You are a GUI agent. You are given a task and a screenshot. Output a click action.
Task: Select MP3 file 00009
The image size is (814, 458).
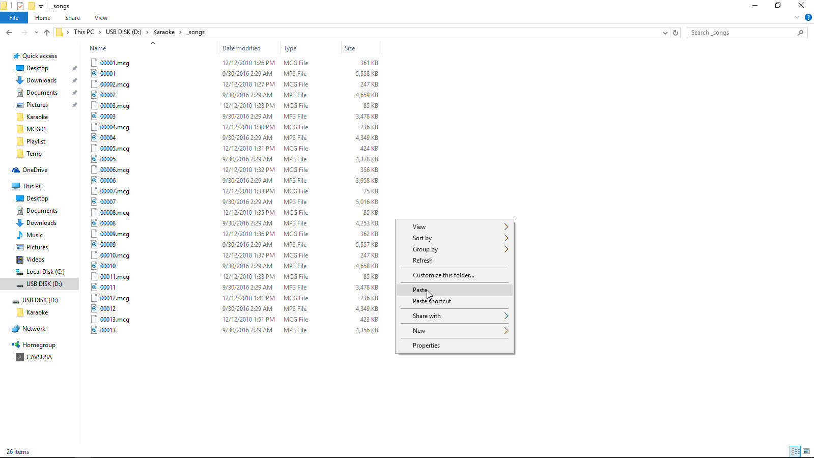[108, 245]
